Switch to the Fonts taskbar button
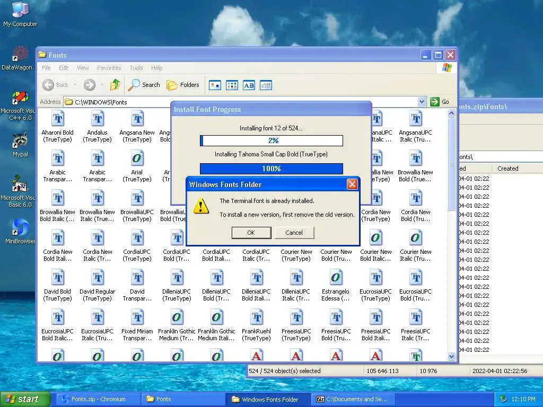 [183, 399]
